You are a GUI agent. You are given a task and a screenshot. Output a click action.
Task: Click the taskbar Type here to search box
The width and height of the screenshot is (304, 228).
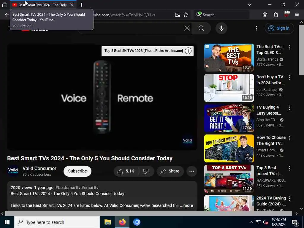point(57,222)
